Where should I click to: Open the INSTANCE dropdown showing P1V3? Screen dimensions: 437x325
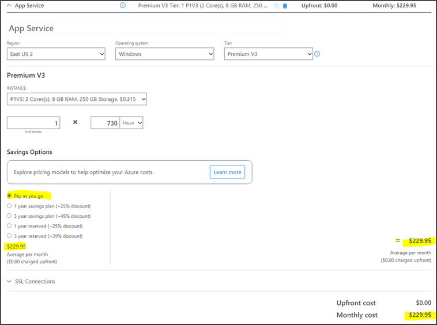point(77,99)
